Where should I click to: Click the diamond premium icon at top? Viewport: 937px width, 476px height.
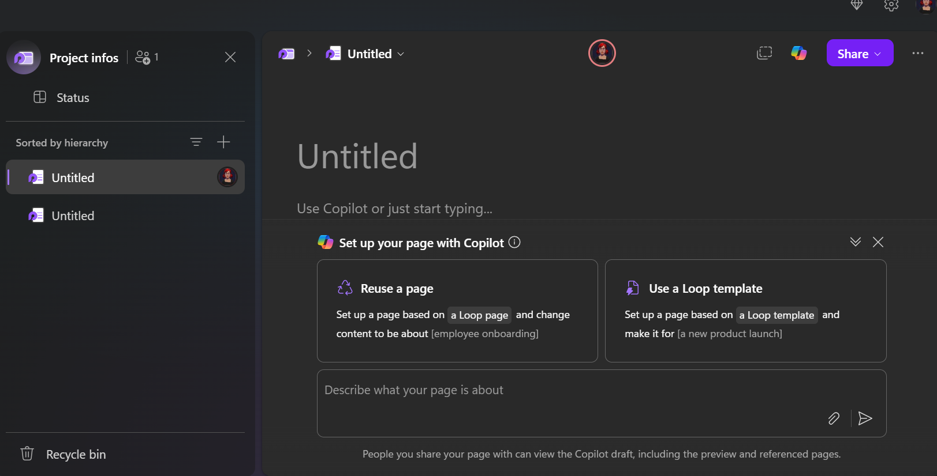pyautogui.click(x=857, y=5)
